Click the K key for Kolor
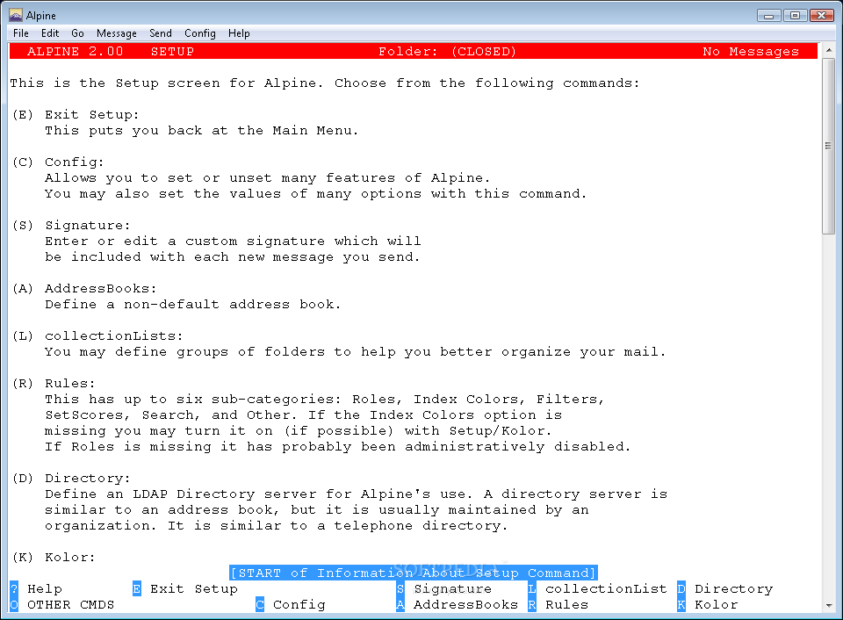This screenshot has width=843, height=620. 681,604
